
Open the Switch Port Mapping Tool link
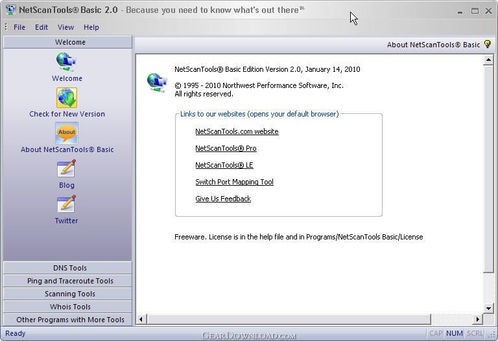[x=234, y=182]
